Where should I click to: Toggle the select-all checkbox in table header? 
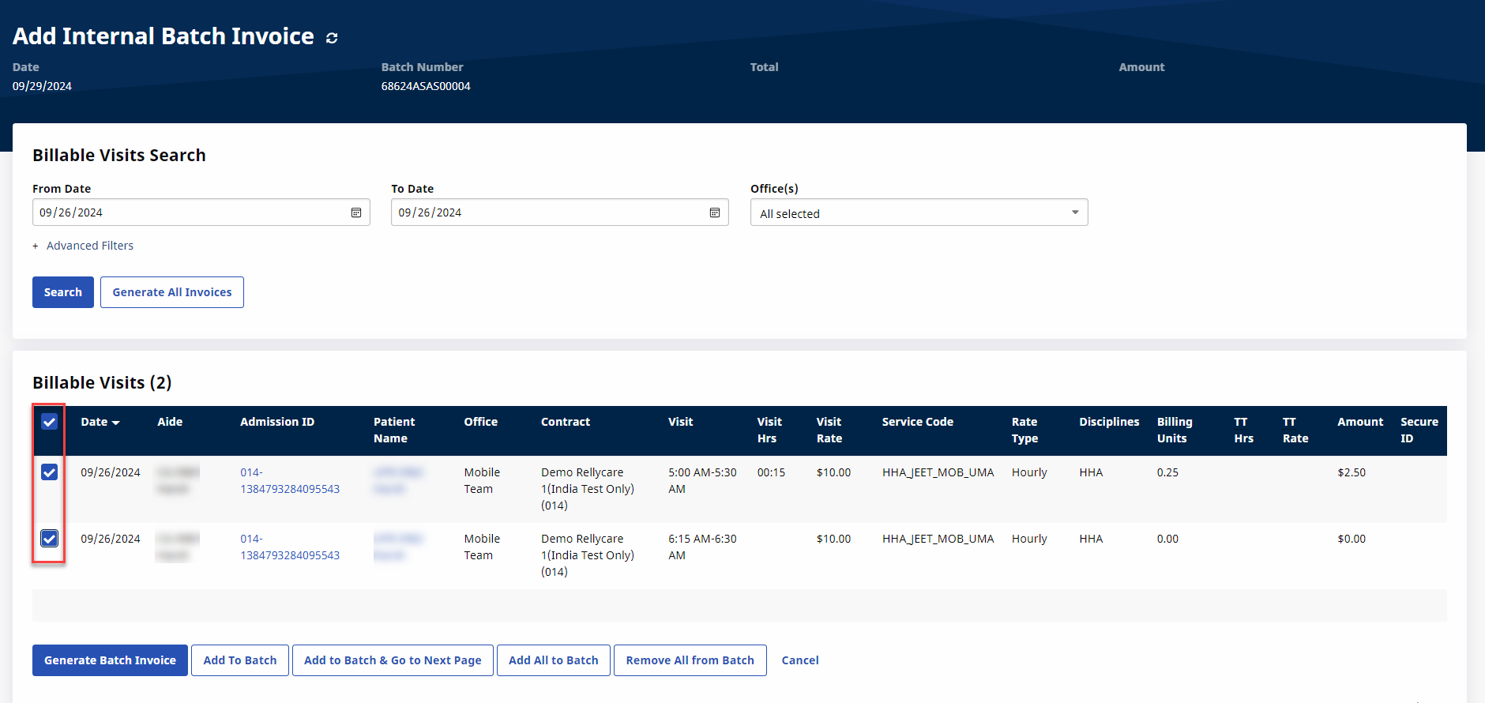coord(49,422)
